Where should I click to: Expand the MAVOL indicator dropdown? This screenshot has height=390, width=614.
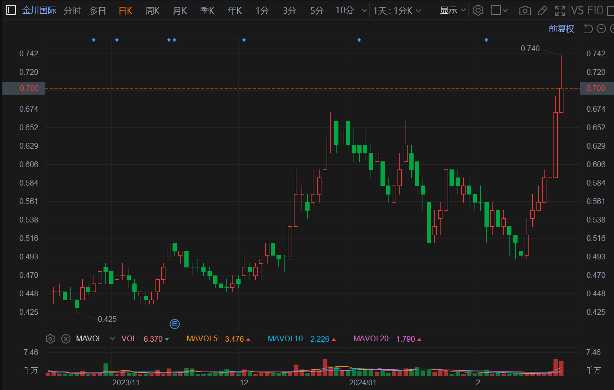point(112,339)
